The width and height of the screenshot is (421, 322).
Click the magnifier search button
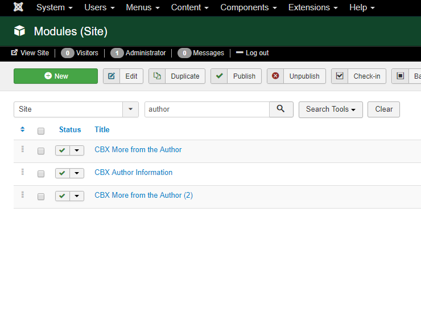click(281, 109)
